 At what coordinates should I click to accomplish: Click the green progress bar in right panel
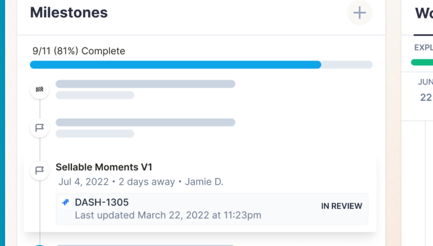click(x=422, y=62)
